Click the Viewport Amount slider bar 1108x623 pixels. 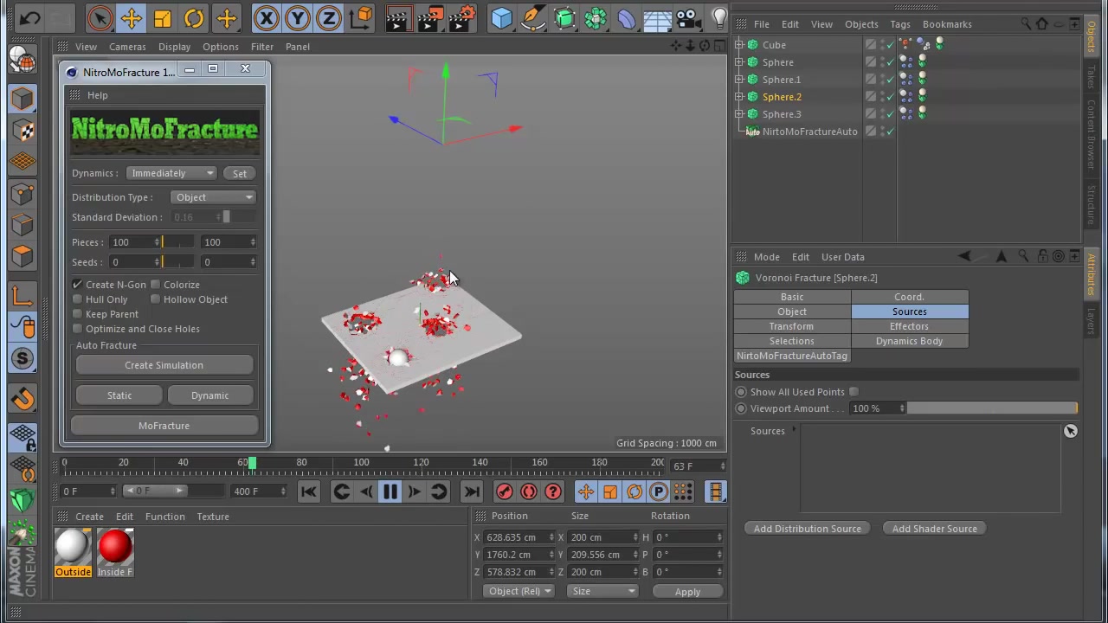[992, 408]
